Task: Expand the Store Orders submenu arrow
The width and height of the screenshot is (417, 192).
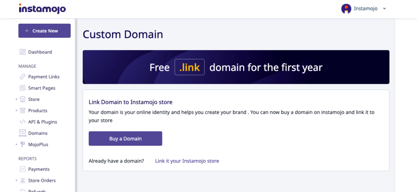Action: pos(16,181)
